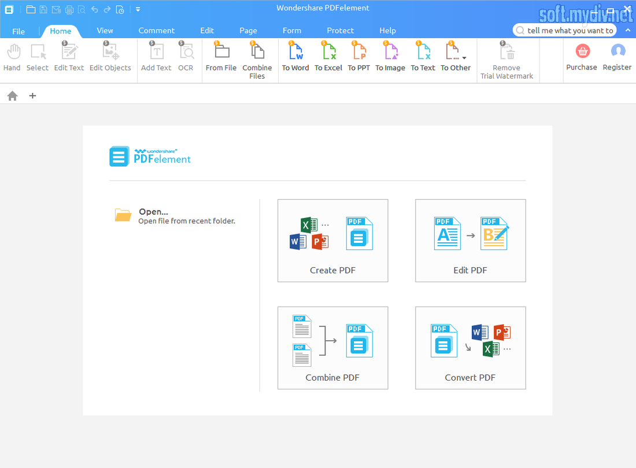Open print preview with the magnifier page icon
This screenshot has width=636, height=468.
pyautogui.click(x=82, y=9)
